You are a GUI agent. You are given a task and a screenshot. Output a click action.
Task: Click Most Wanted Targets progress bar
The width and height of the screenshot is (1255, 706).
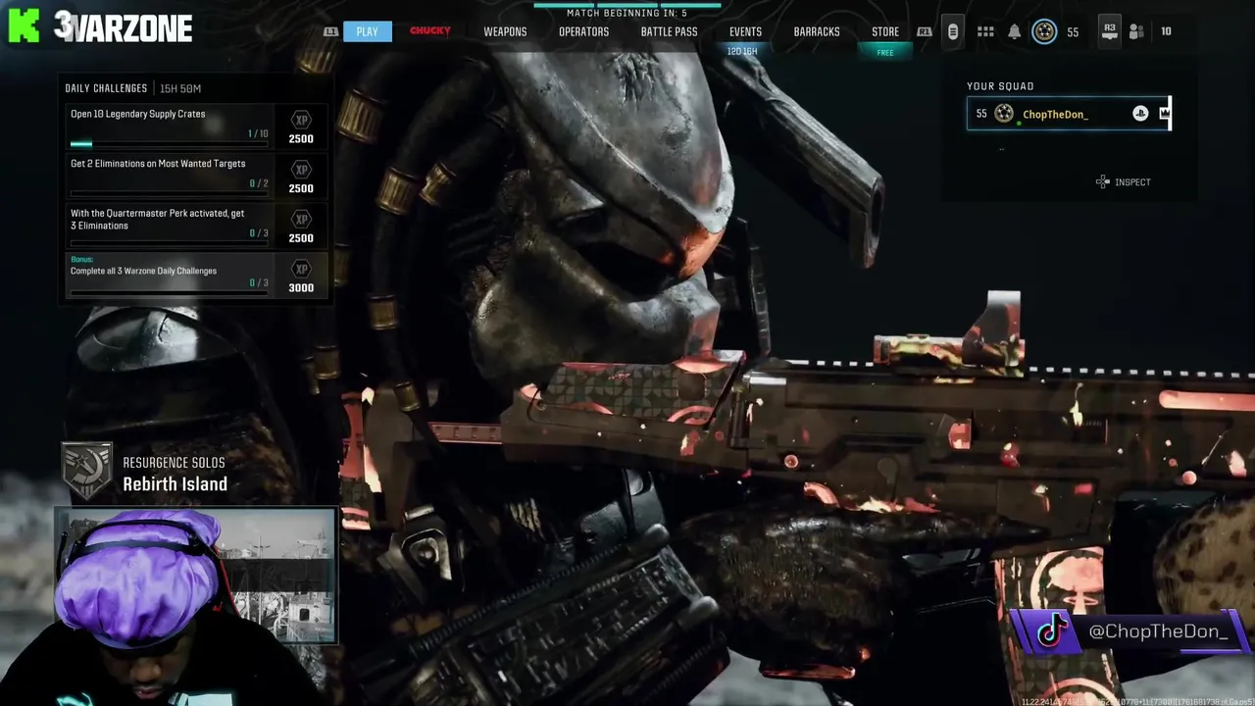[x=169, y=193]
